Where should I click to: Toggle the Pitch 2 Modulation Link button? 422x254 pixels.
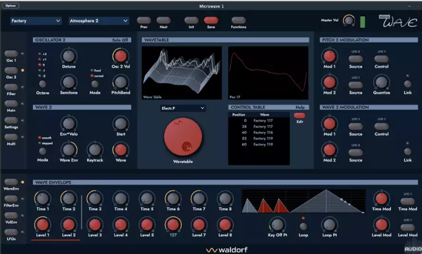coord(407,83)
